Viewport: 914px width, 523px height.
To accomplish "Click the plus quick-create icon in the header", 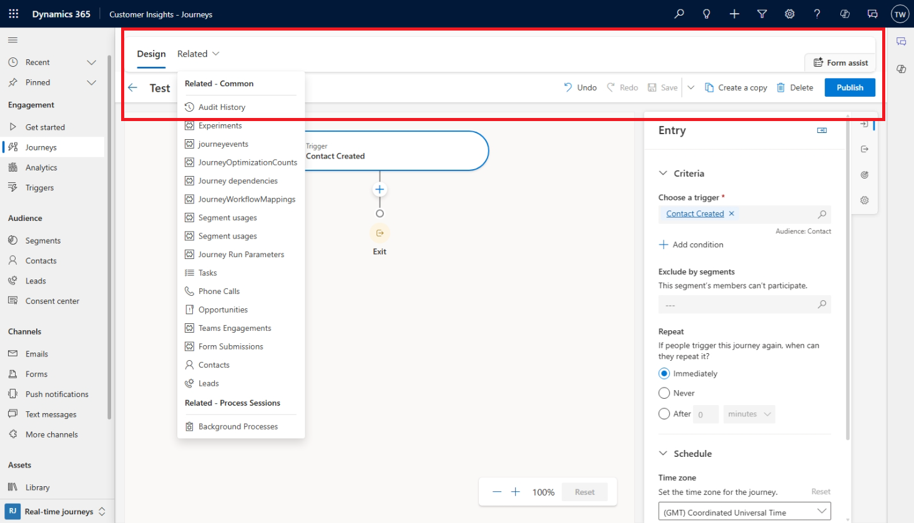I will point(734,14).
